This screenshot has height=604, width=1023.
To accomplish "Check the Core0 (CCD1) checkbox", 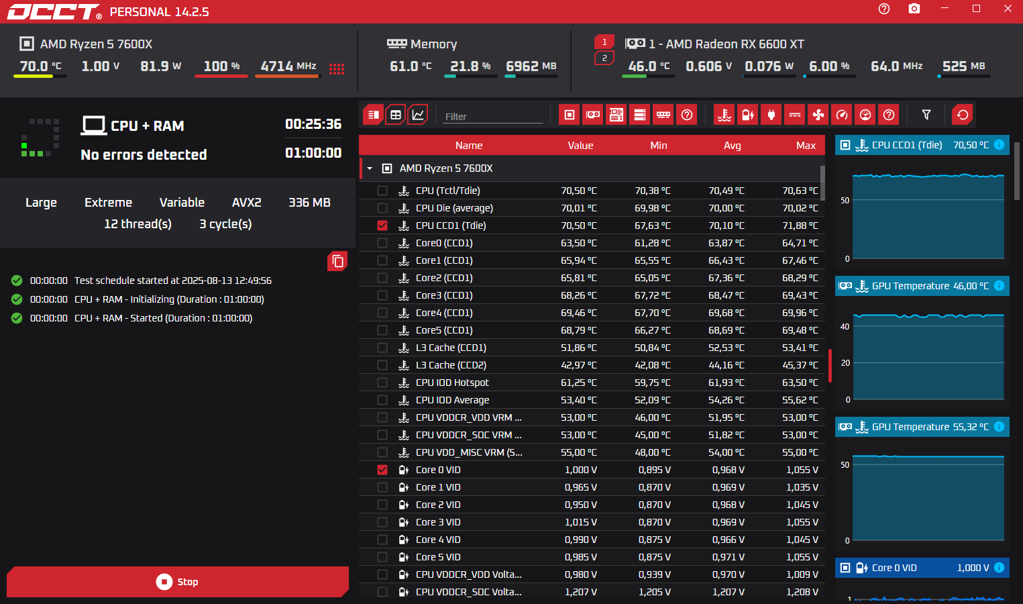I will [x=382, y=243].
